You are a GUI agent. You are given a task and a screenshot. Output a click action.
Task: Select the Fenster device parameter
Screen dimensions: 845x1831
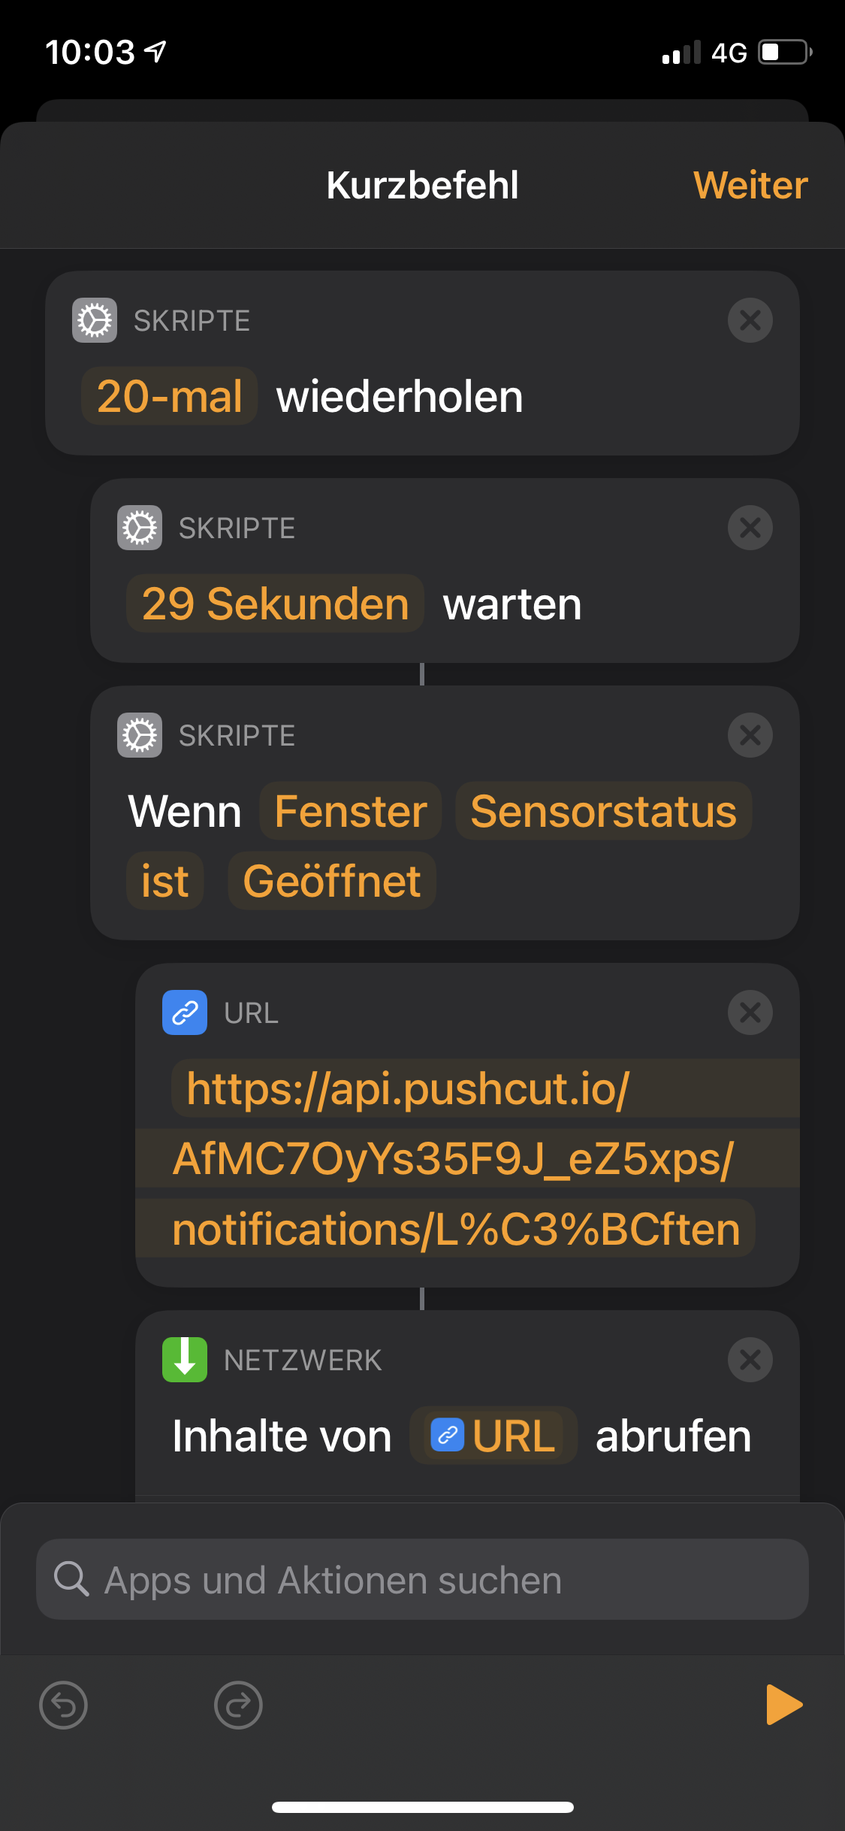(350, 811)
